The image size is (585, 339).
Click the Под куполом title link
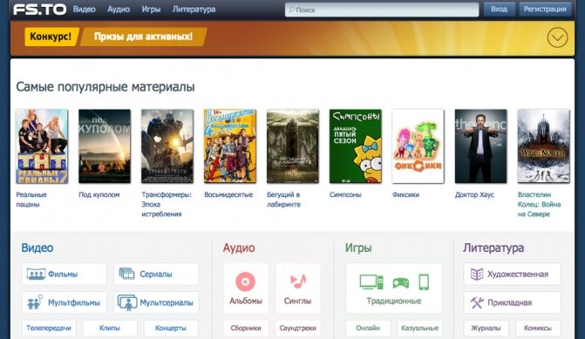coord(99,194)
